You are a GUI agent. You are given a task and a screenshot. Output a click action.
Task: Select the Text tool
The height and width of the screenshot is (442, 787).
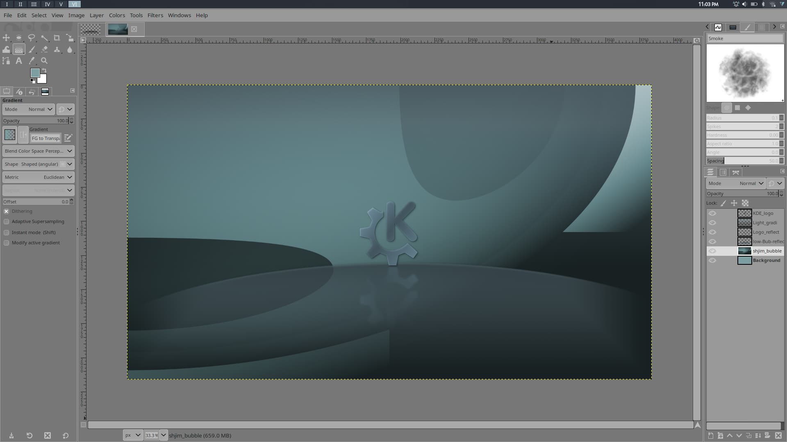click(19, 61)
